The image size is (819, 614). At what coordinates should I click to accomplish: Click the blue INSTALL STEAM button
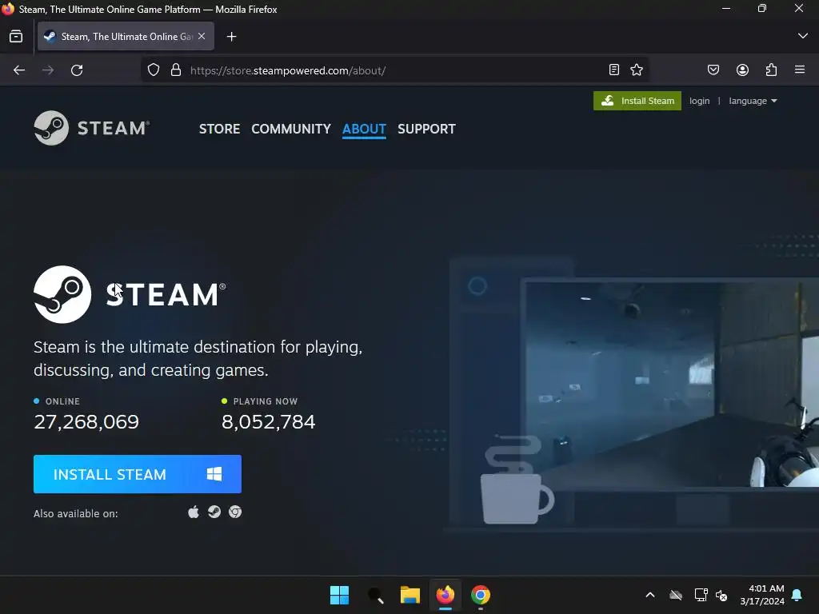tap(138, 474)
